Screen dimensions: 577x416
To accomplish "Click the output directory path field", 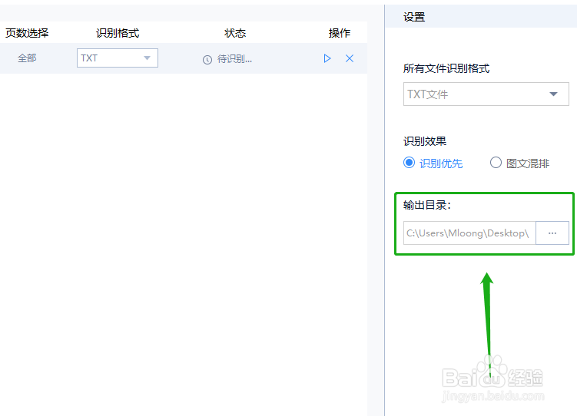I will click(x=469, y=233).
